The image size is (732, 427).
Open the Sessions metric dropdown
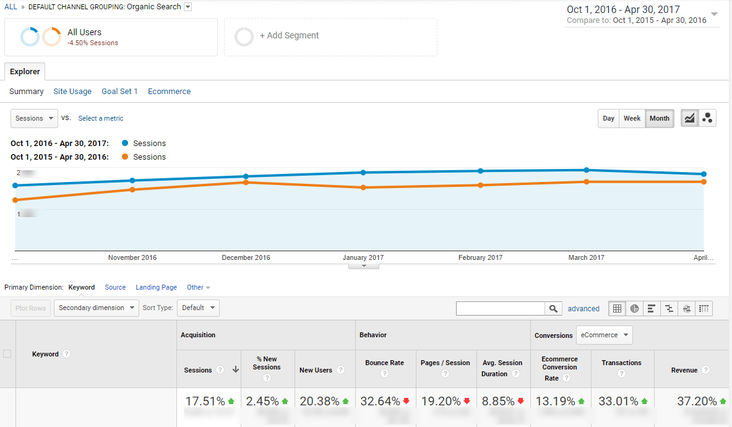tap(34, 118)
